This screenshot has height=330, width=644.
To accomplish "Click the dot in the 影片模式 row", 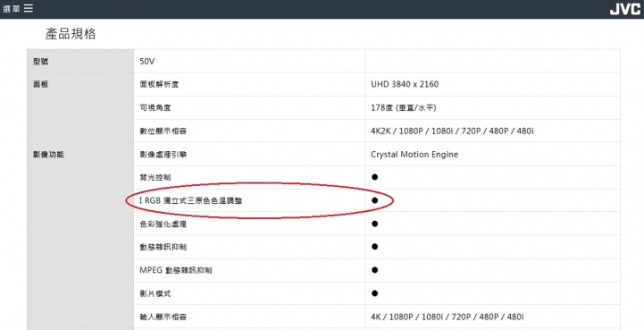I will click(x=374, y=293).
